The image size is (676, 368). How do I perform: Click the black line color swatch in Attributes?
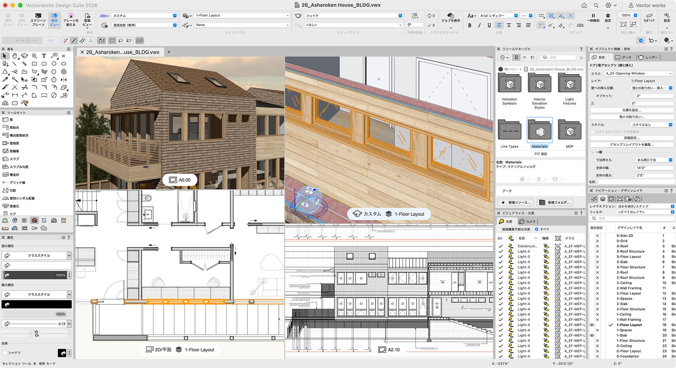tap(36, 304)
